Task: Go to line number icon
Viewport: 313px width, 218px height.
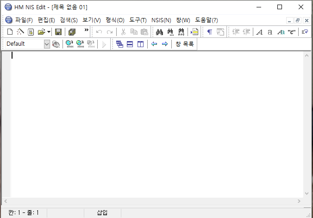Action: [194, 32]
